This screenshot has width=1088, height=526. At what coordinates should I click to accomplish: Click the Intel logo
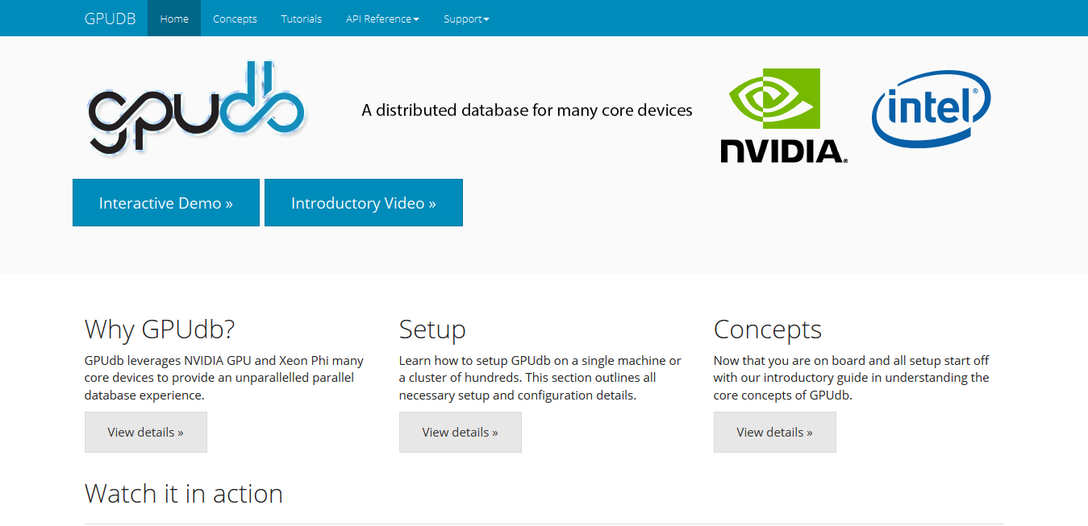click(931, 109)
